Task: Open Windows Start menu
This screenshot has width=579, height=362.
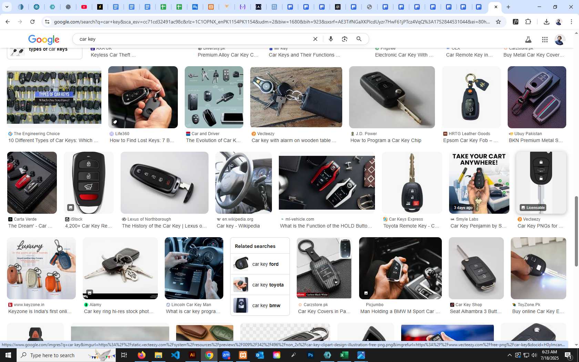Action: pyautogui.click(x=8, y=355)
